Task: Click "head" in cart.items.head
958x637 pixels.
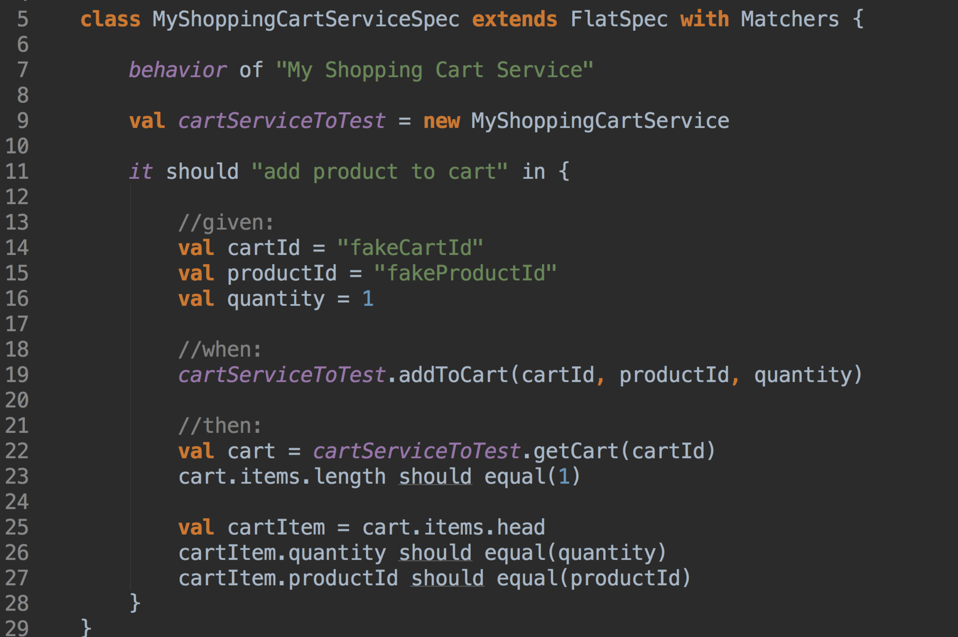Action: 521,528
